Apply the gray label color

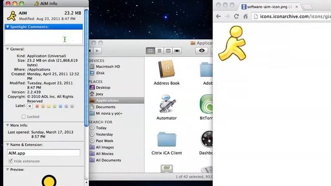point(72,106)
